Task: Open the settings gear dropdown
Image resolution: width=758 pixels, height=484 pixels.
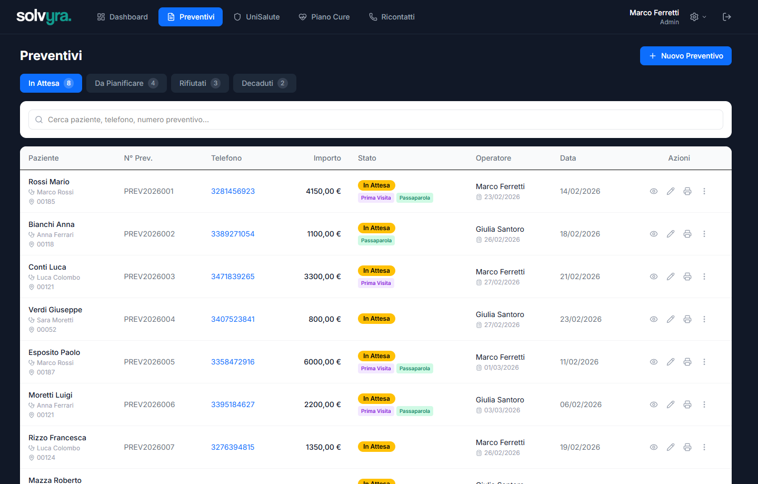Action: [x=698, y=17]
